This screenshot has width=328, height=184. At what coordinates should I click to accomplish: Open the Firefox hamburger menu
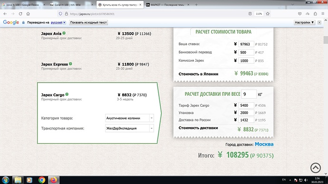(323, 14)
